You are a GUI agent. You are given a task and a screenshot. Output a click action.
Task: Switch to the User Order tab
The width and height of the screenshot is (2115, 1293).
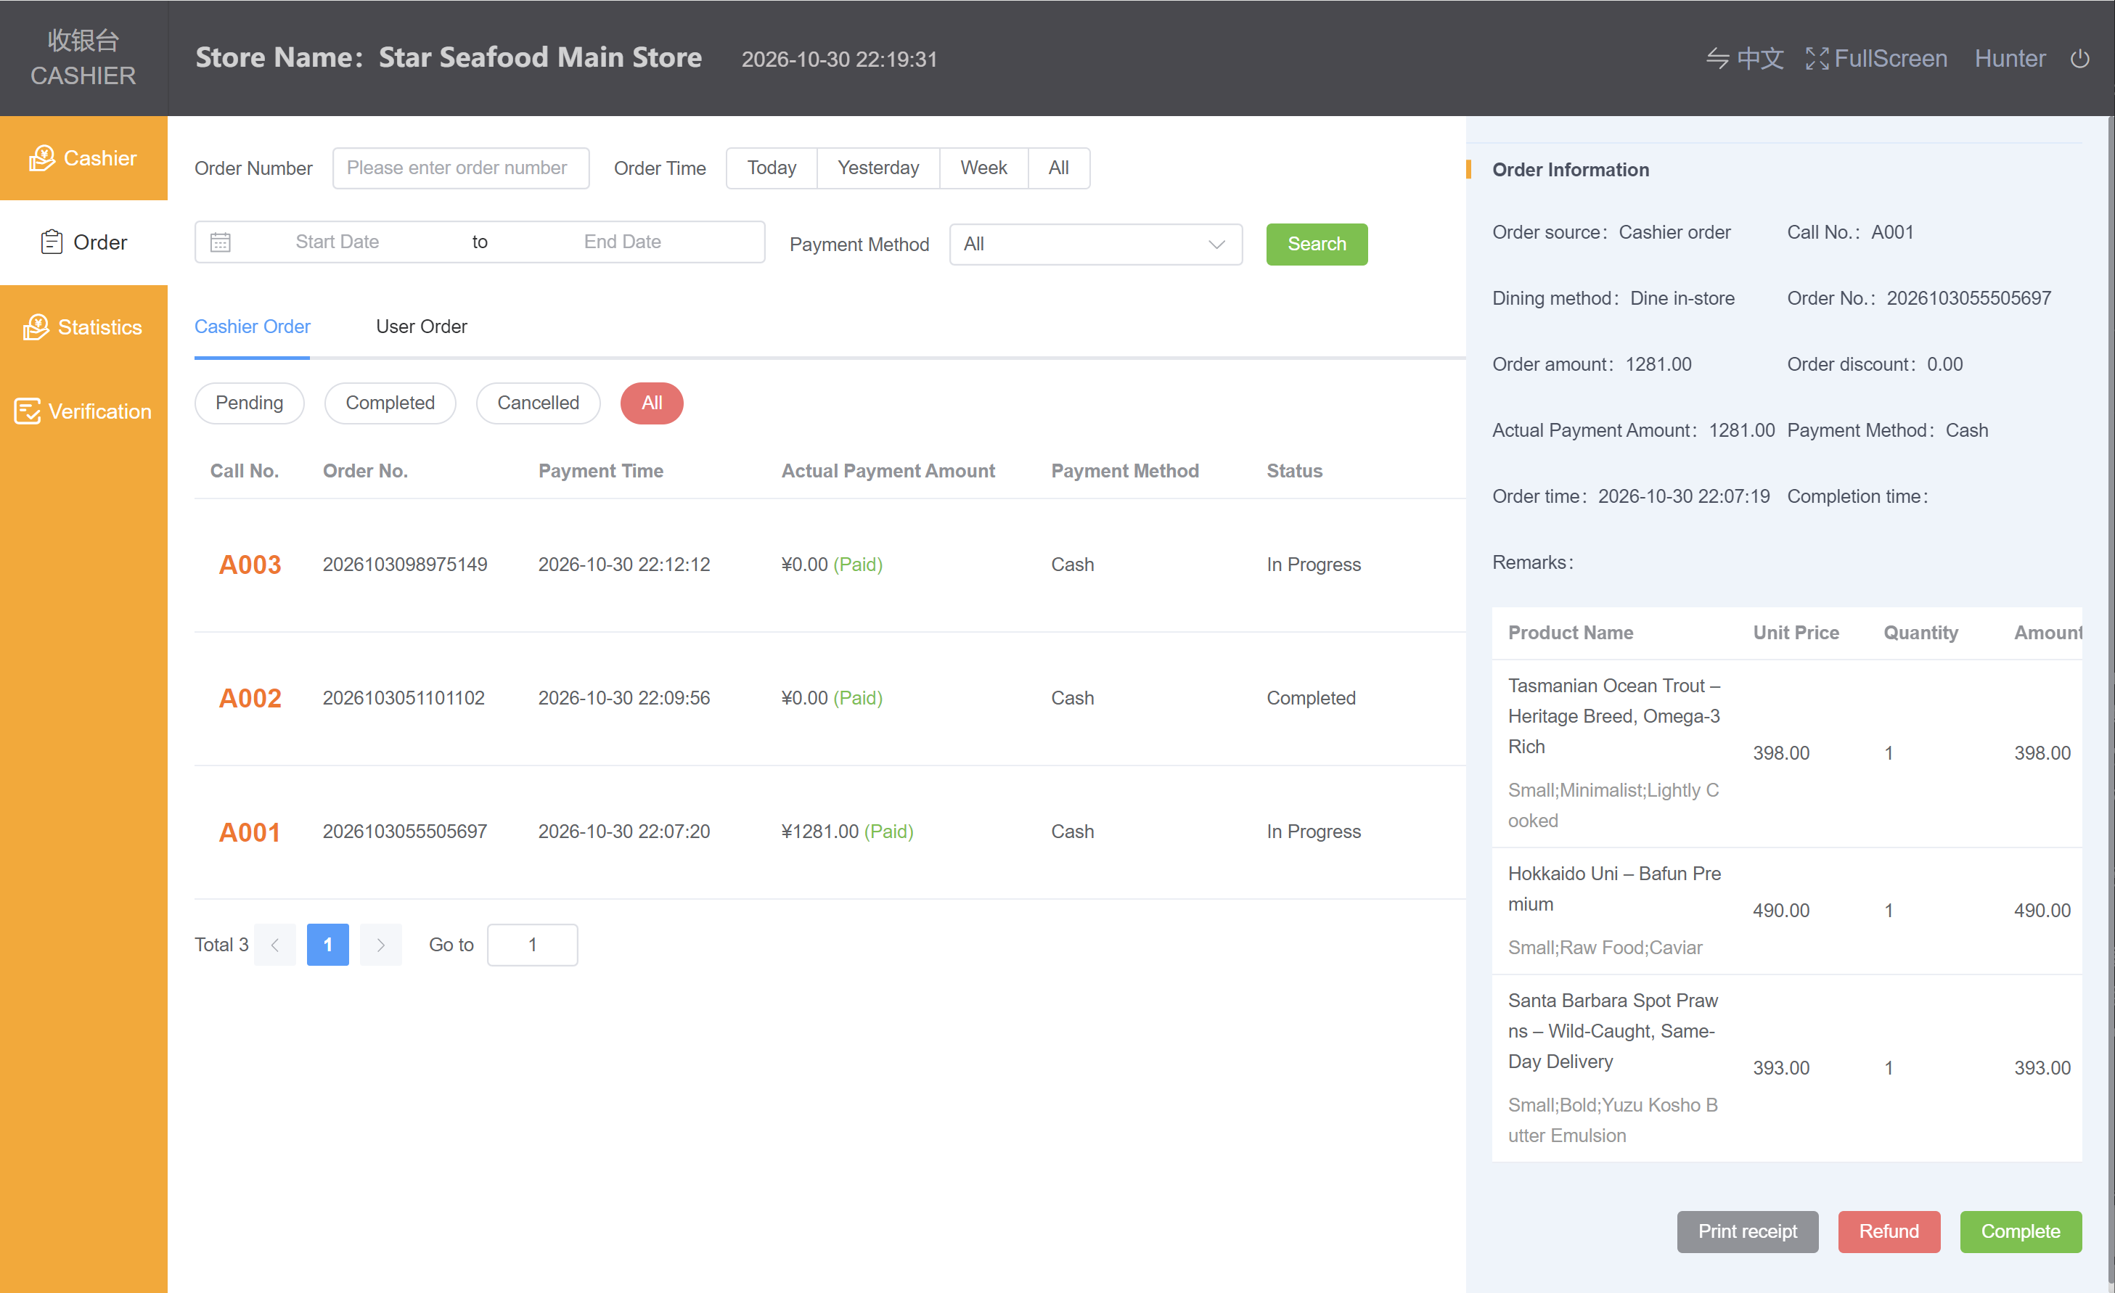(x=422, y=327)
